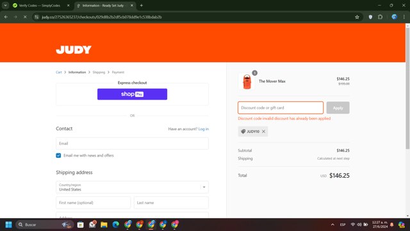Select the Information Ready Set Judy tab
Viewport: 410px width, 231px height.
[x=103, y=6]
